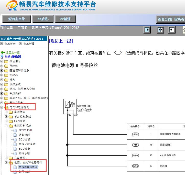Select the 发动机 folder icon
Viewport: 185px width, 175px height.
point(6,66)
